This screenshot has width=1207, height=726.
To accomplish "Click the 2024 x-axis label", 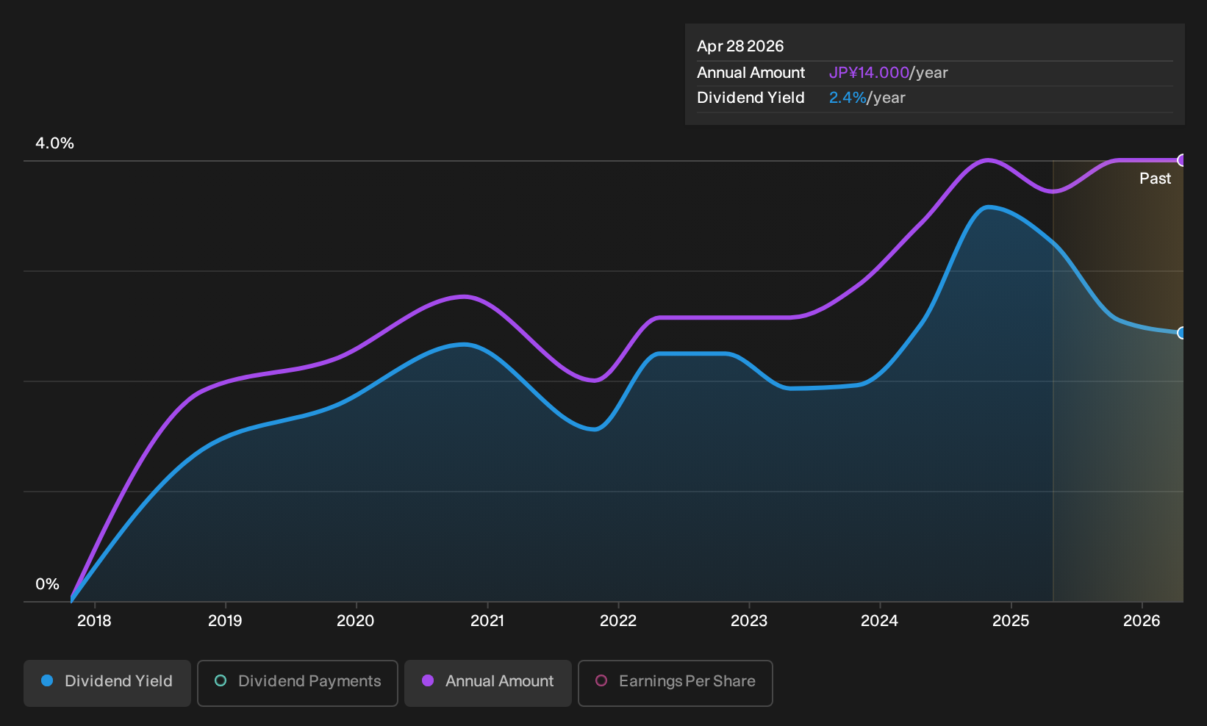I will [880, 621].
